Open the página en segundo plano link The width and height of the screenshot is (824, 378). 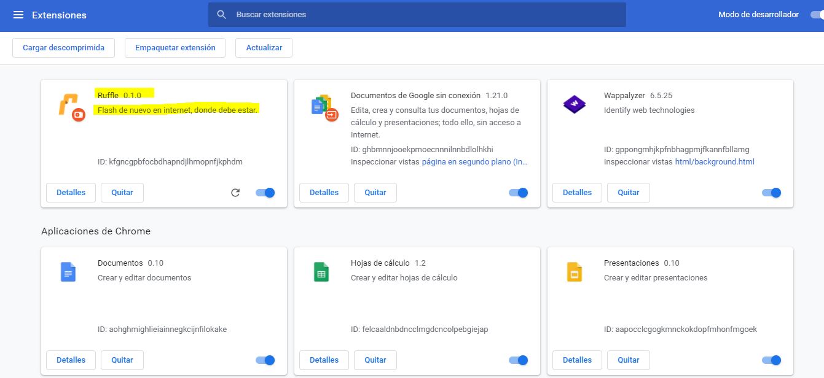(474, 162)
